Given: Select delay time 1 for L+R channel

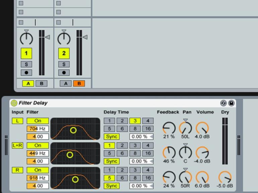Looking at the screenshot, I should pos(110,146).
